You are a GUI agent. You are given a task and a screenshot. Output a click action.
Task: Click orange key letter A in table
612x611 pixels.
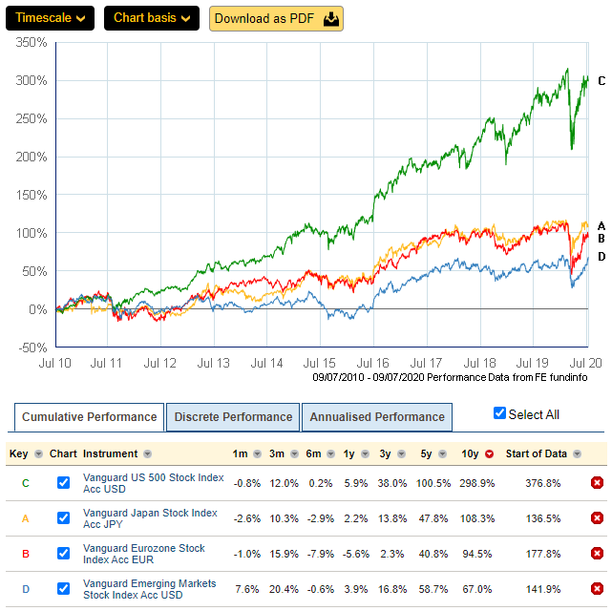tap(26, 518)
